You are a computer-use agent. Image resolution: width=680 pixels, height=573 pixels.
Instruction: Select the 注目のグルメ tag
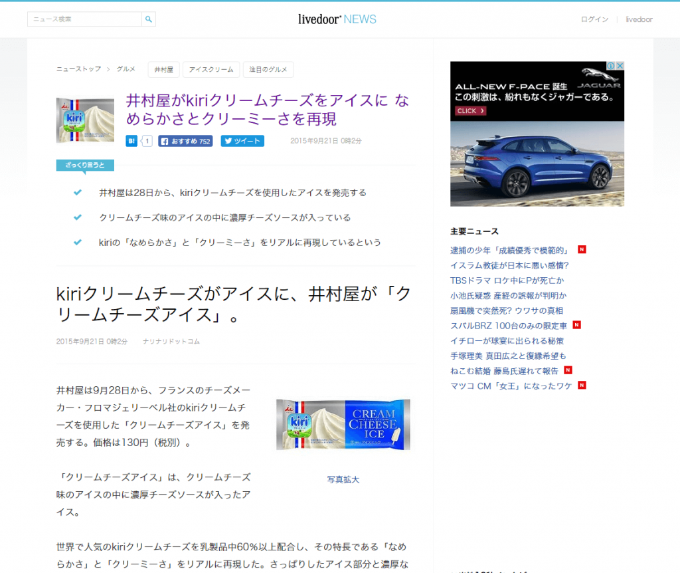point(268,69)
